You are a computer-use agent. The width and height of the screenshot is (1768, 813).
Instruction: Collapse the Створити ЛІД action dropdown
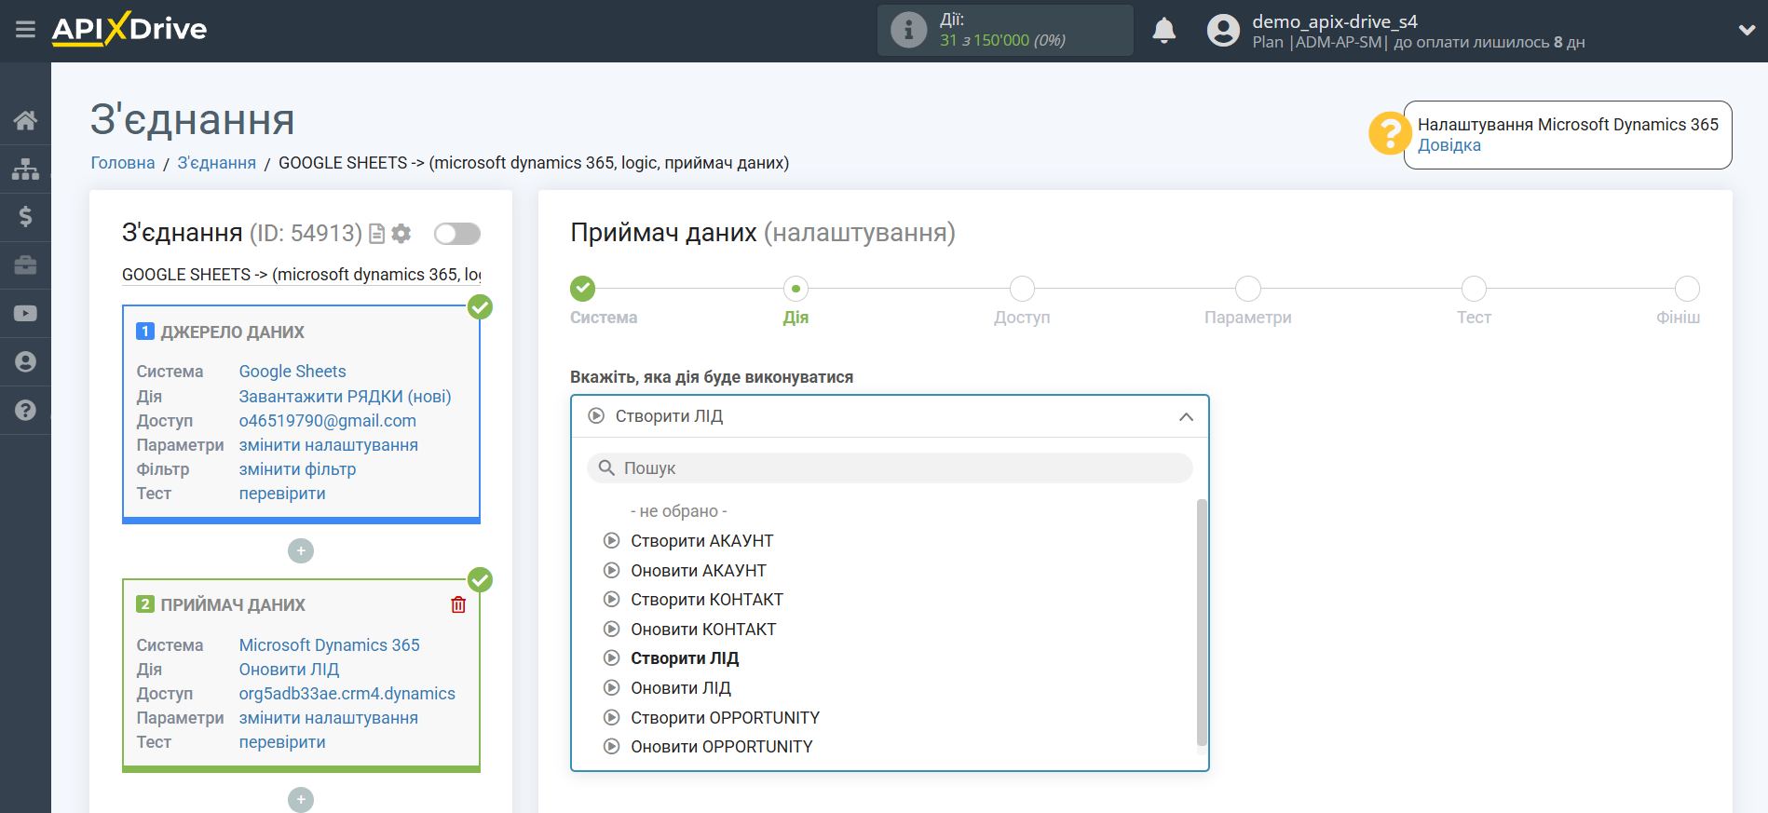(x=890, y=416)
